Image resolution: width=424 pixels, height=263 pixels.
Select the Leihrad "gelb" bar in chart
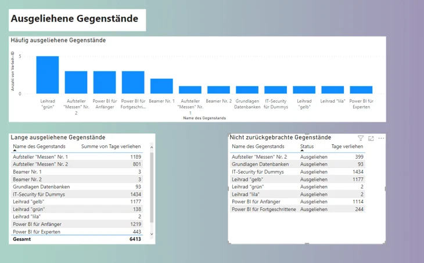coord(304,90)
